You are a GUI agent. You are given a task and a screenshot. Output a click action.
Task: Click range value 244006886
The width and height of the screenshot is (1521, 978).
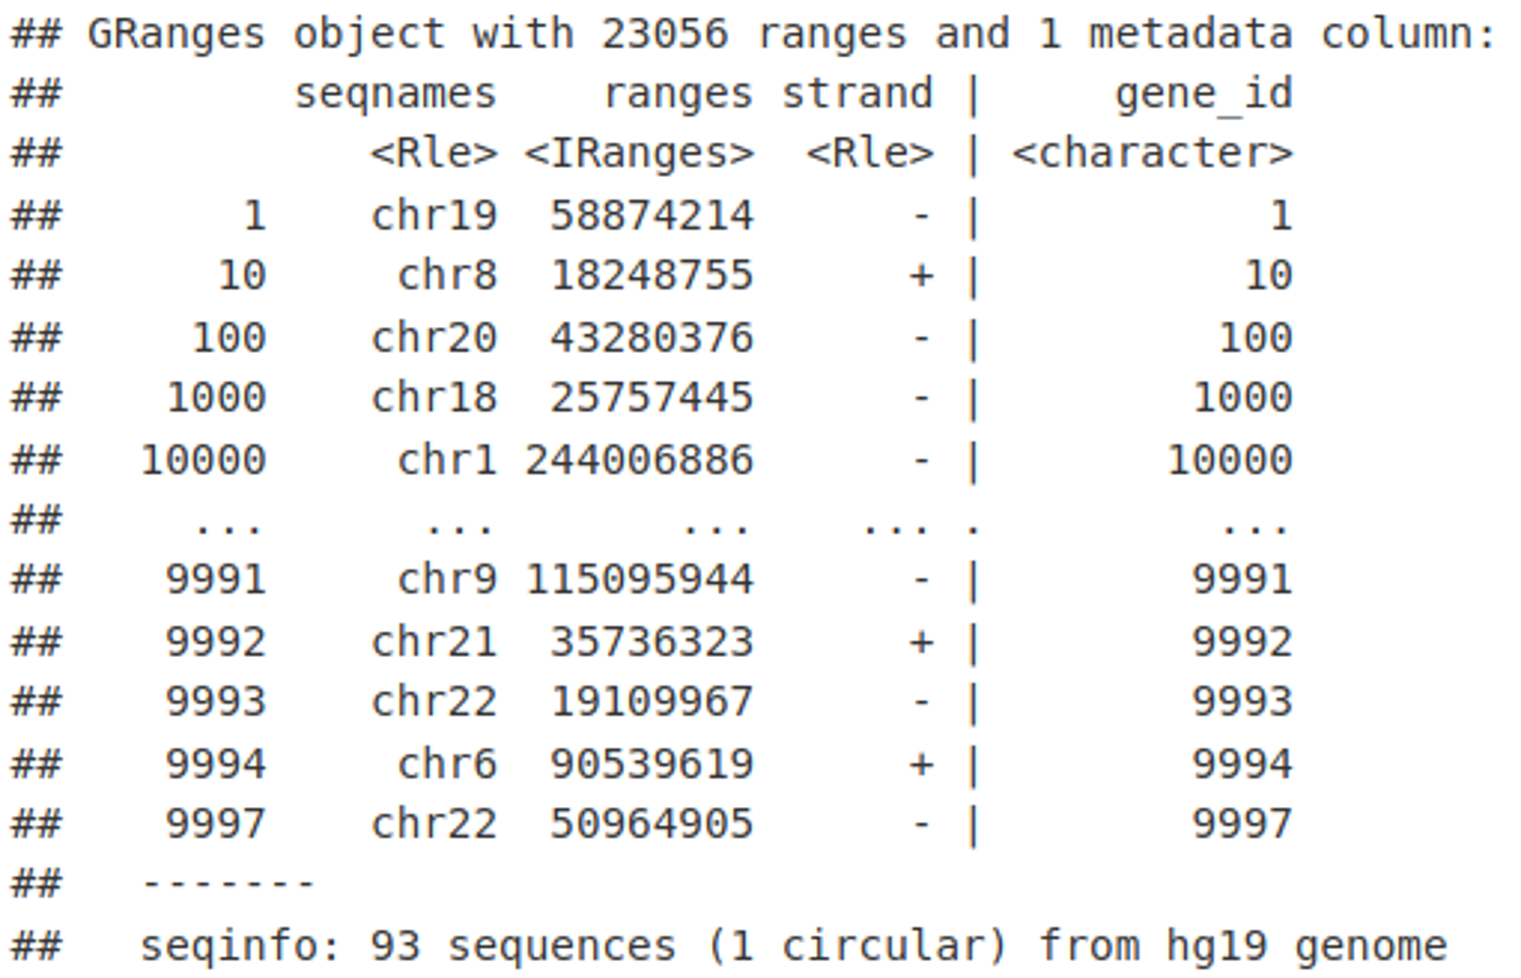pos(639,460)
